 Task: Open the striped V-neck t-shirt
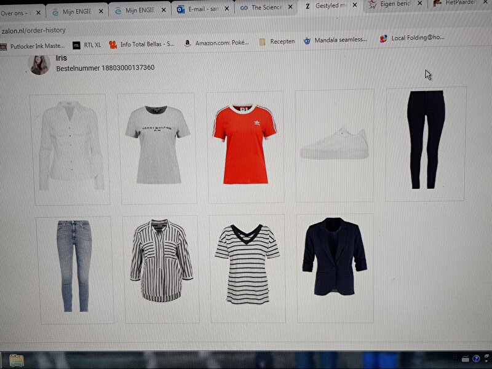247,264
